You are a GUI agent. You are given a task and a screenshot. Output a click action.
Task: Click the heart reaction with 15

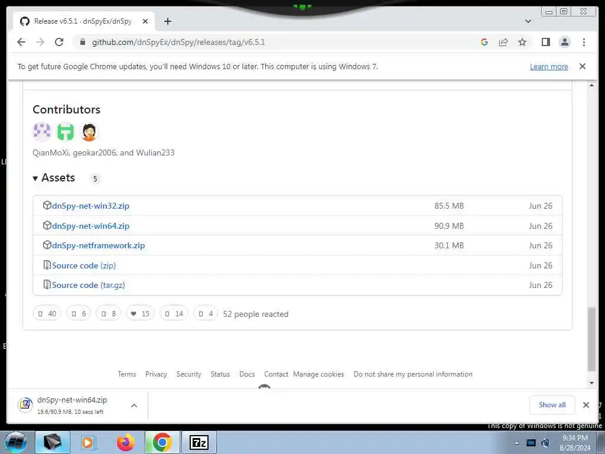pyautogui.click(x=141, y=313)
